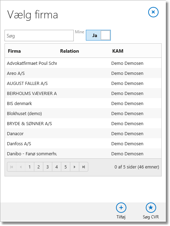Screen dimensions: 170x226
Task: Close the Vælg firma dialog
Action: pos(153,12)
